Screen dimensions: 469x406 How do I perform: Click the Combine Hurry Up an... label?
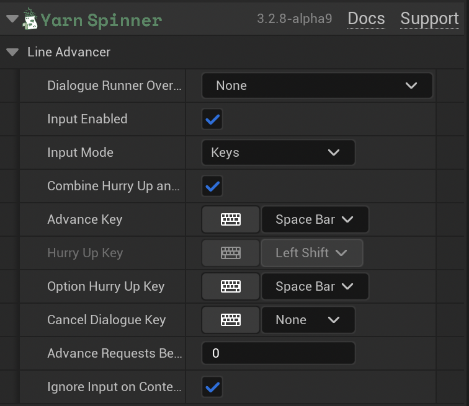click(x=114, y=186)
